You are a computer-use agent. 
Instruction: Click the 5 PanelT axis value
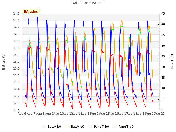point(162,99)
